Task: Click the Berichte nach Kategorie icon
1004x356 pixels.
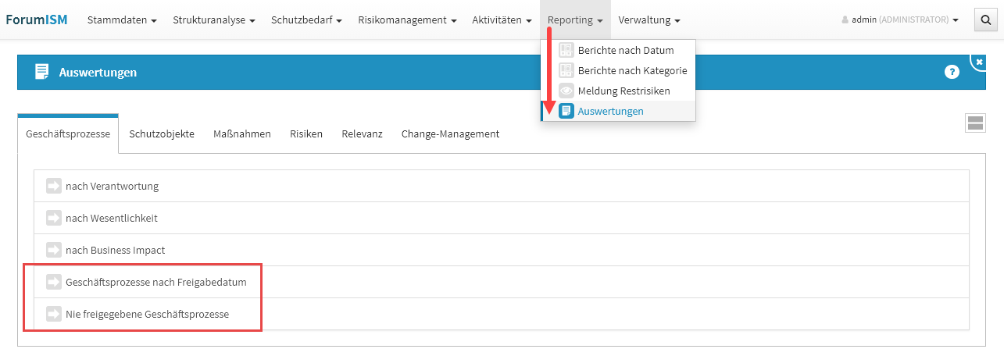Action: tap(566, 70)
